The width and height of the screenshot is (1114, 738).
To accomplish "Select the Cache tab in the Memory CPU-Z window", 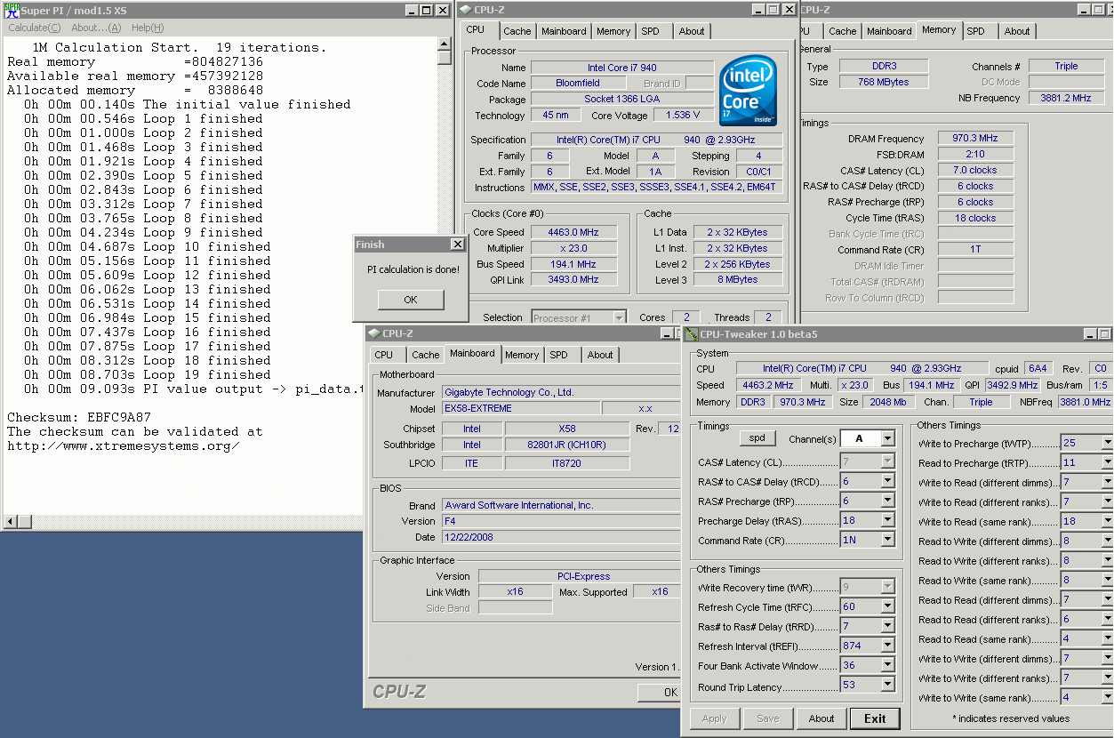I will (843, 31).
